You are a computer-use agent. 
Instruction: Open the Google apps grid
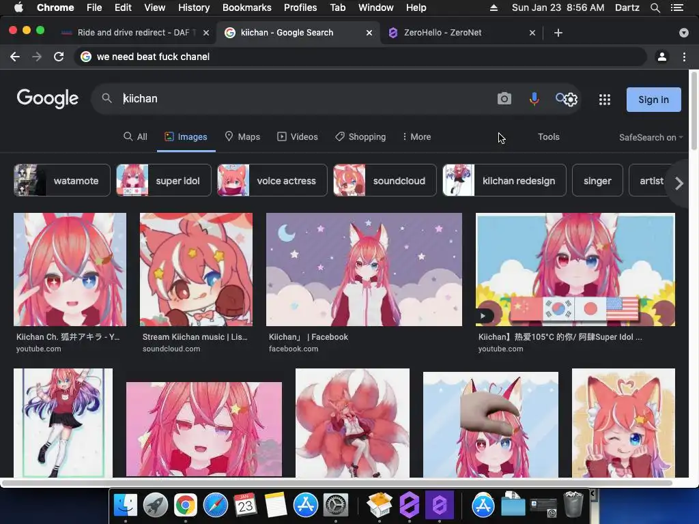coord(605,100)
